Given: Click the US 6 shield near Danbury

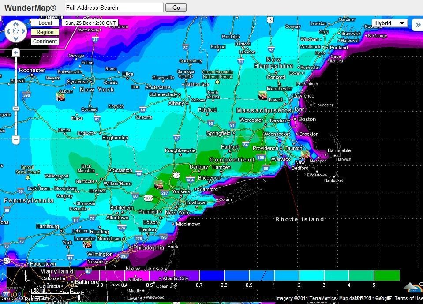Looking at the screenshot, I should coord(176,175).
